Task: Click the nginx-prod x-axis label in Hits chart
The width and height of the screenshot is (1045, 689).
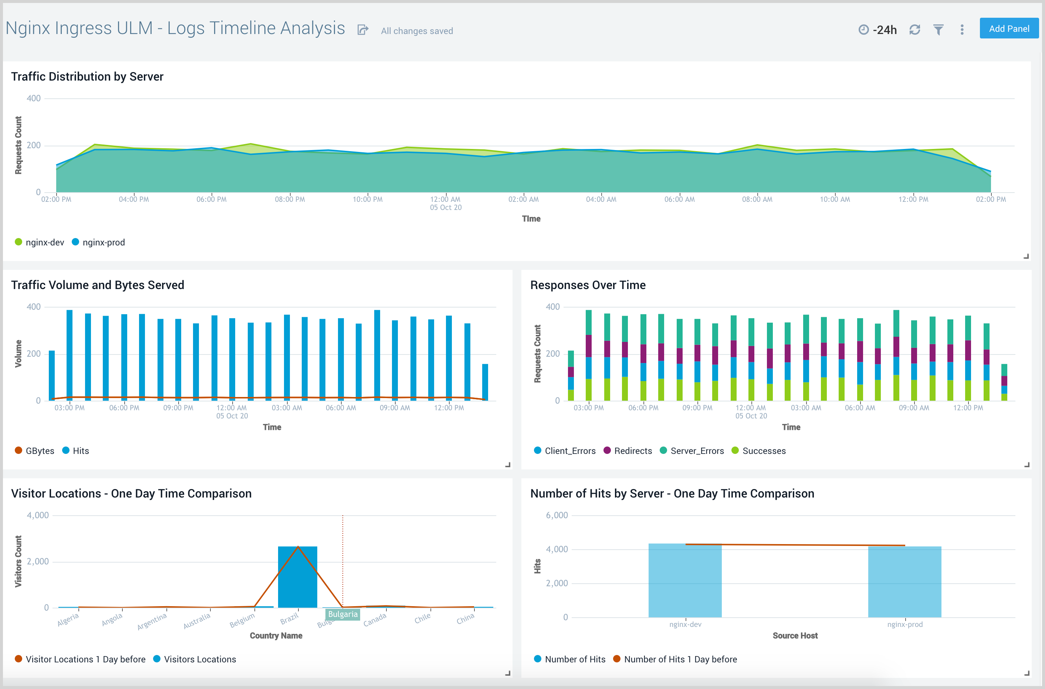Action: coord(905,624)
